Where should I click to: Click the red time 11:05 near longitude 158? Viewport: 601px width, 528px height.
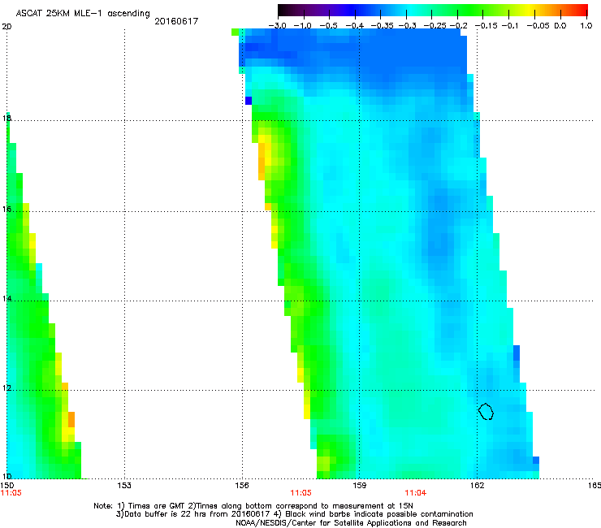click(300, 493)
